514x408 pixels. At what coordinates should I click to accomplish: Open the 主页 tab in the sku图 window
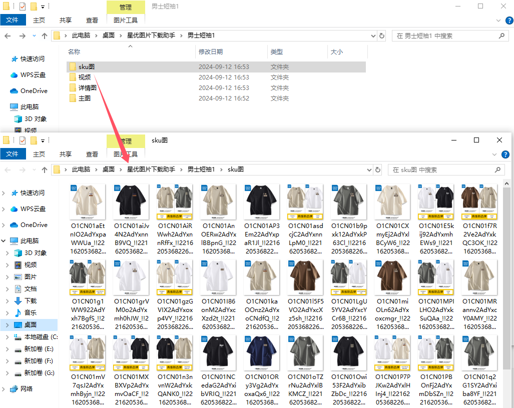pos(39,154)
